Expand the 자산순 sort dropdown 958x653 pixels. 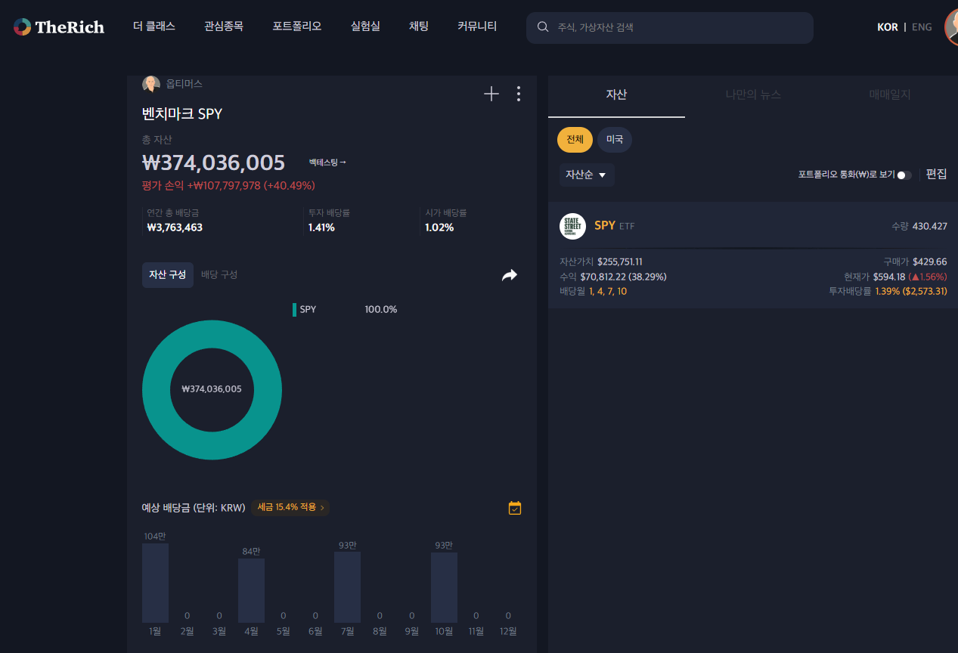tap(587, 175)
